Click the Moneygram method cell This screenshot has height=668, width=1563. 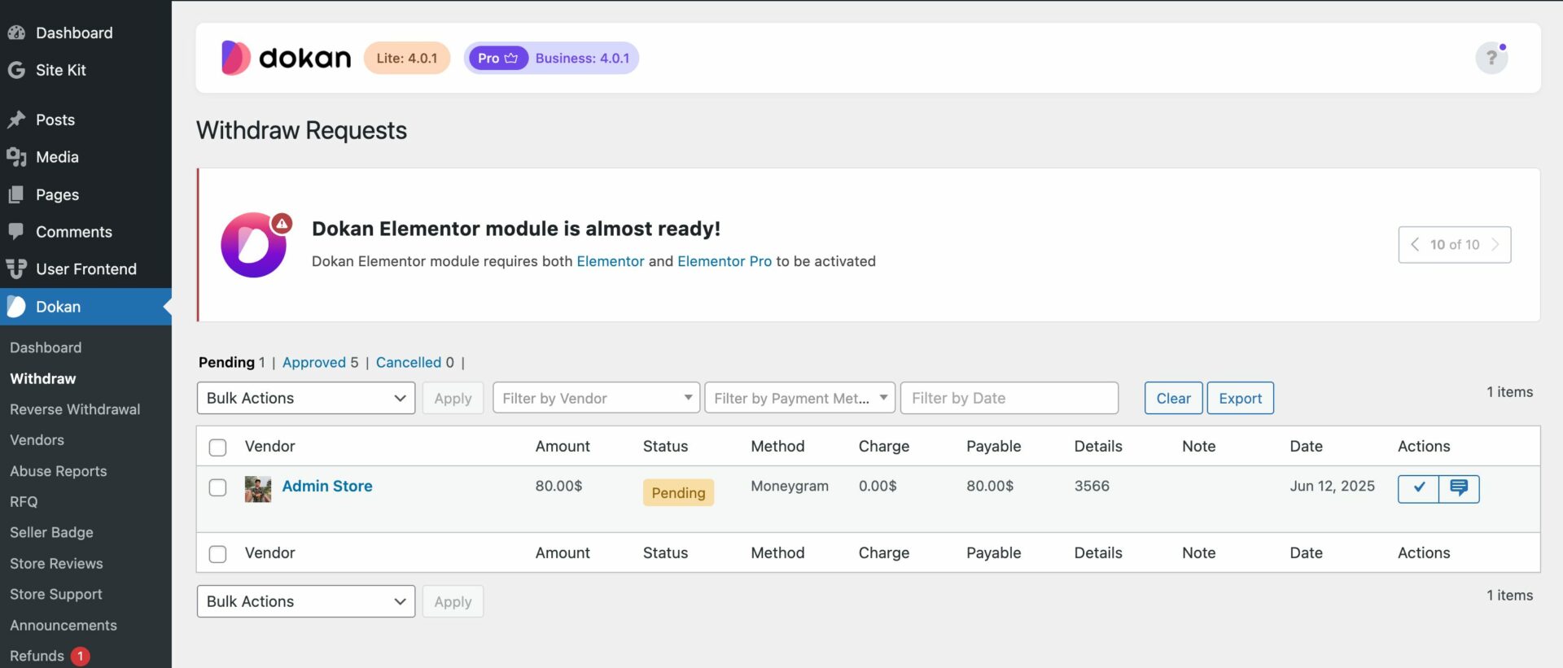pyautogui.click(x=790, y=486)
